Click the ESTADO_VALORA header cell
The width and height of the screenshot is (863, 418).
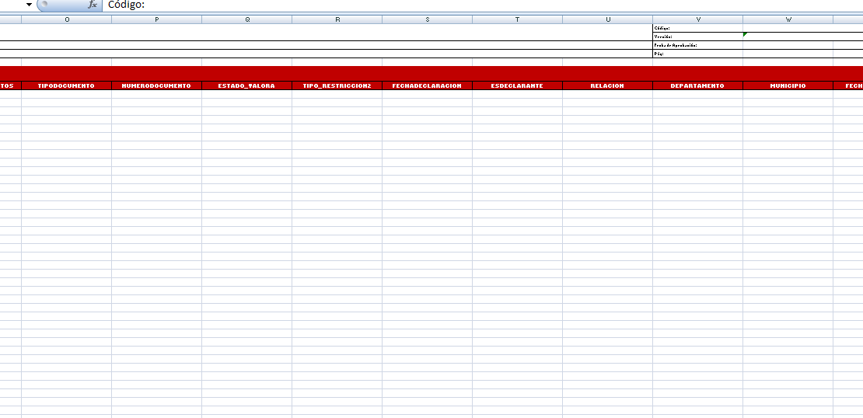coord(247,85)
